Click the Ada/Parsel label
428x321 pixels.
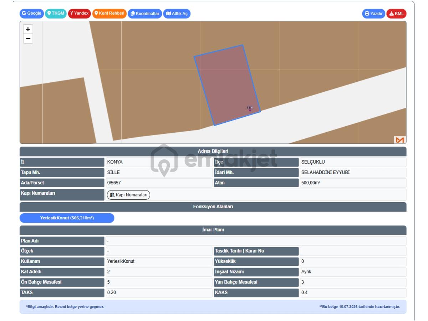(32, 183)
